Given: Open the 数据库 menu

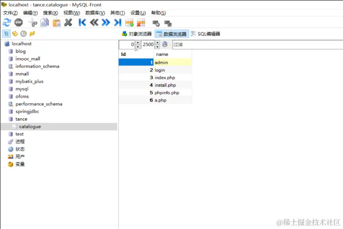Looking at the screenshot, I should pyautogui.click(x=95, y=13).
